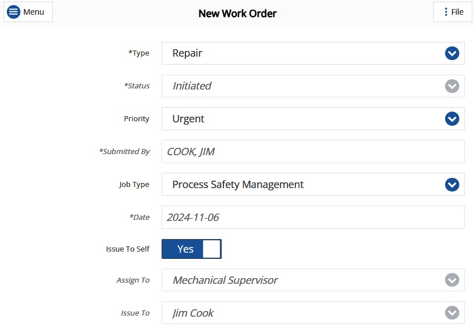
Task: Click the three-dot File icon
Action: 446,12
